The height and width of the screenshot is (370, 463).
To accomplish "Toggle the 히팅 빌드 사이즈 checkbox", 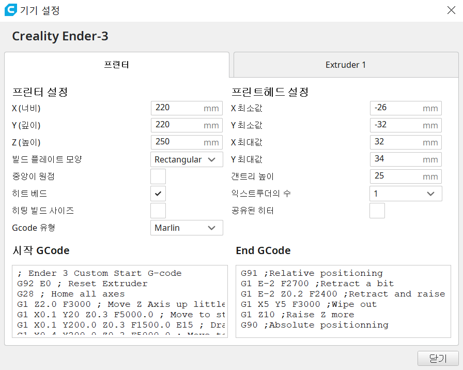I will (158, 211).
